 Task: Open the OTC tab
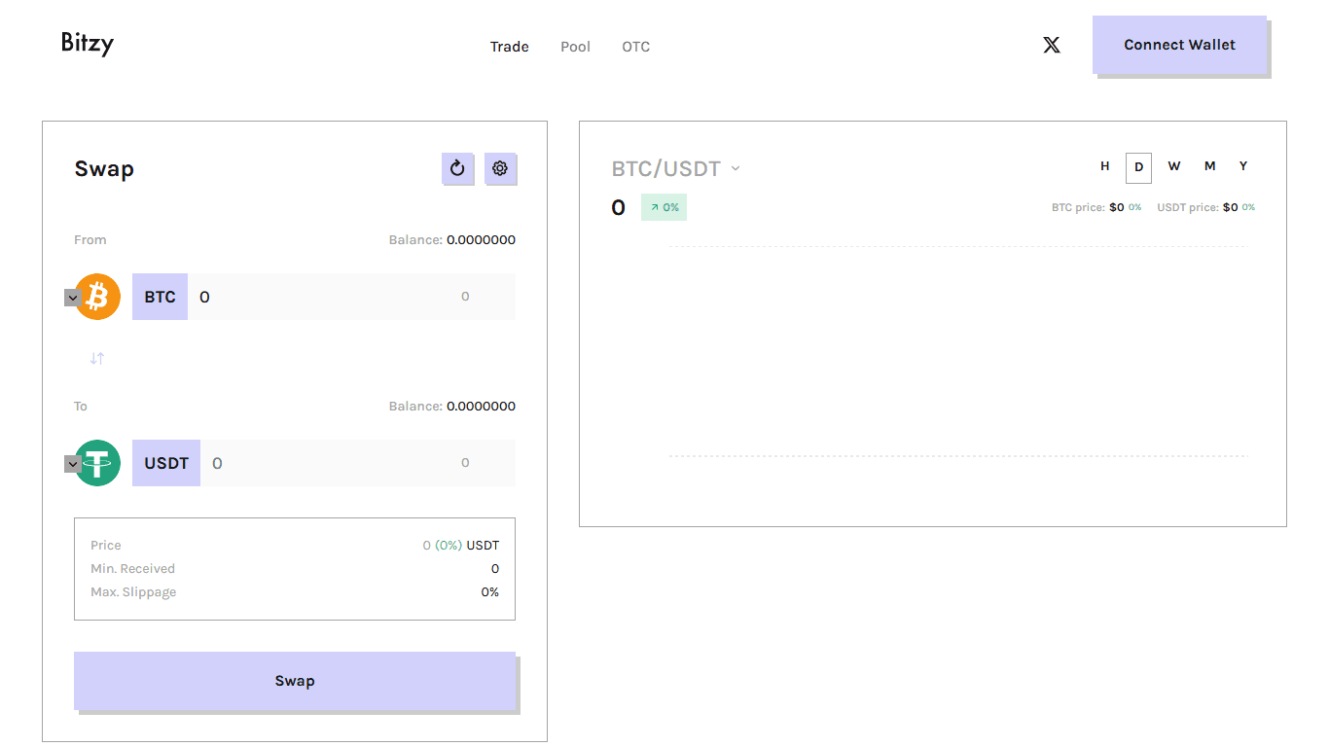[636, 47]
